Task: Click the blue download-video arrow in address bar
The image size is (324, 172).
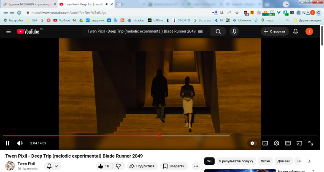Action: point(215,13)
